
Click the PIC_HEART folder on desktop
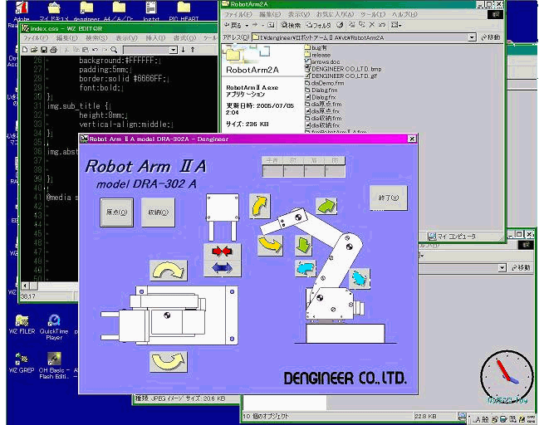tap(184, 11)
